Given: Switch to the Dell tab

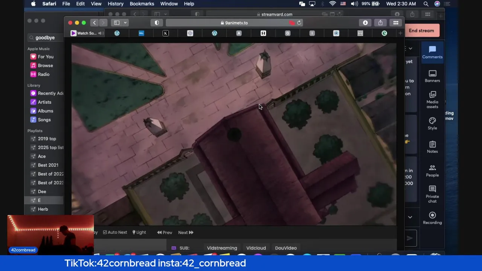Looking at the screenshot, I should click(x=141, y=33).
